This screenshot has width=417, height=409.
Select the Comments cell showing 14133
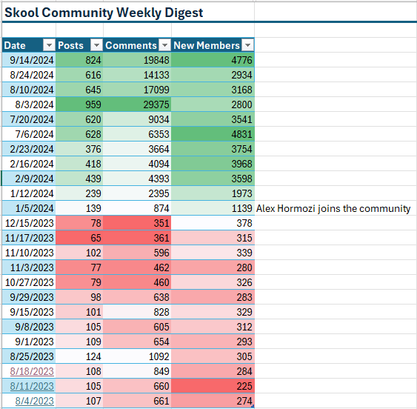tap(137, 75)
